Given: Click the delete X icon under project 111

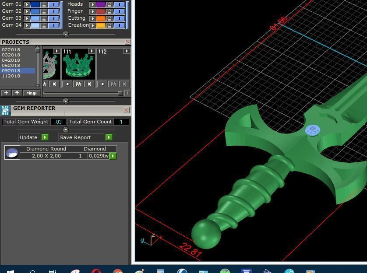Looking at the screenshot, I should tap(89, 84).
